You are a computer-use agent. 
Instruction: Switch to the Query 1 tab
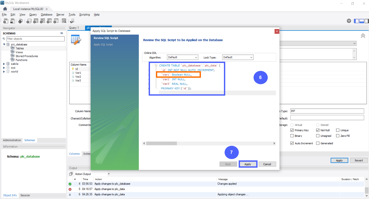[x=74, y=28]
